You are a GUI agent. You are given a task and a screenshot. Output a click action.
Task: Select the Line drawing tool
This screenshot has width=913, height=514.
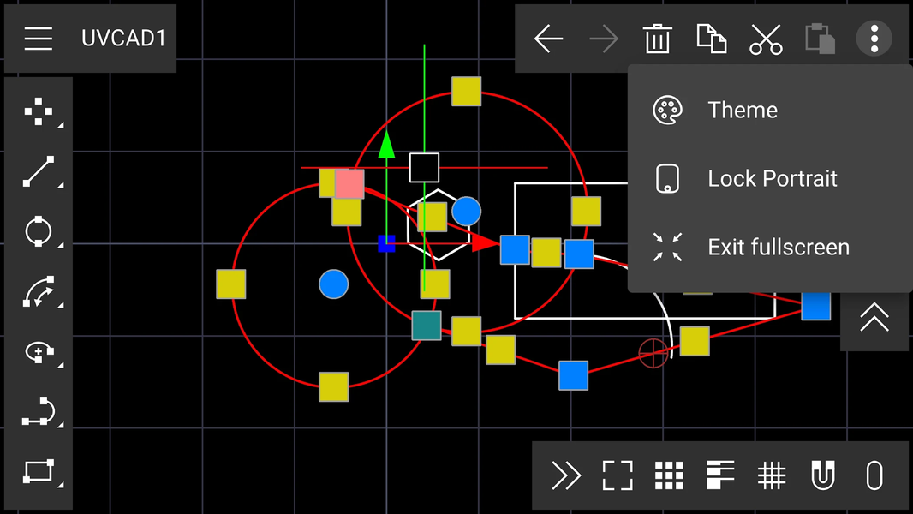coord(39,171)
